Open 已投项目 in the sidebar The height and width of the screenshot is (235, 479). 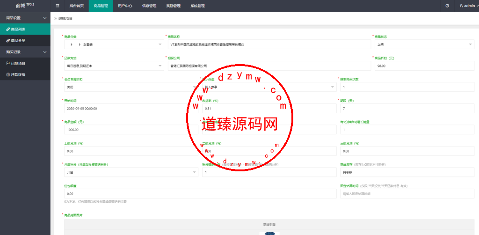tap(25, 63)
